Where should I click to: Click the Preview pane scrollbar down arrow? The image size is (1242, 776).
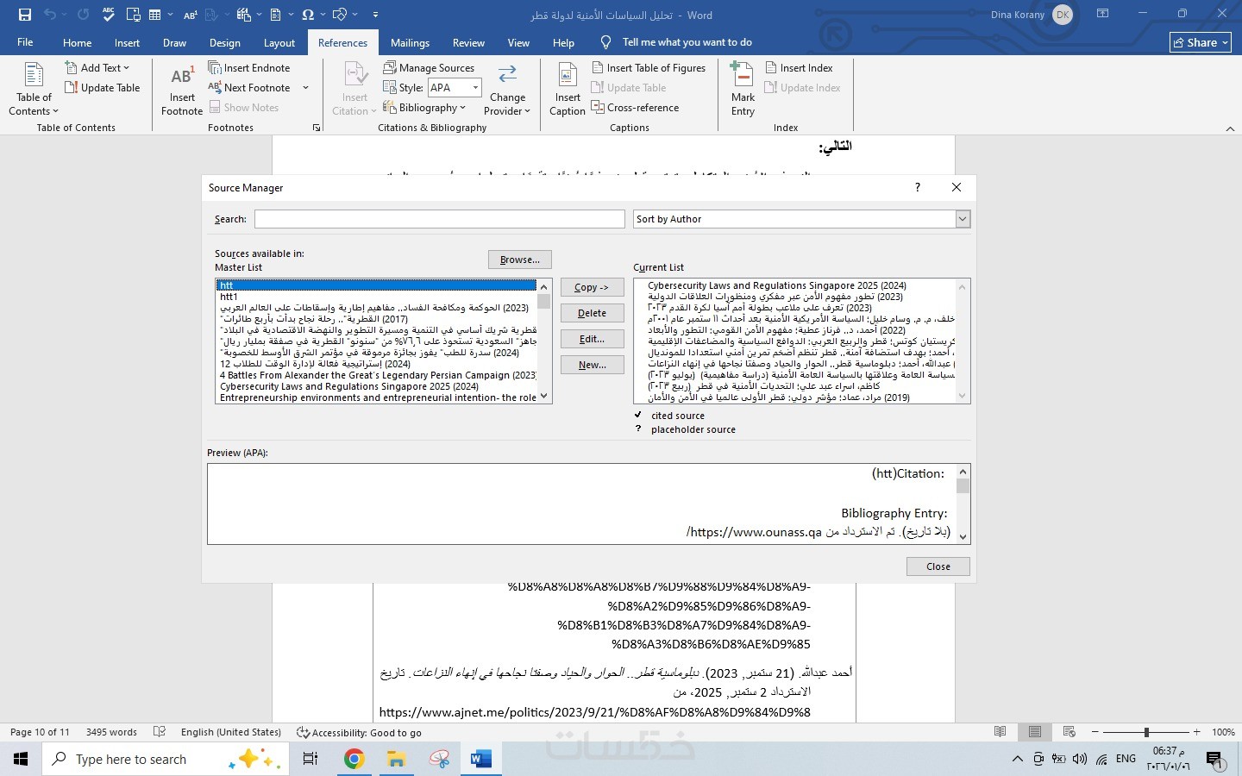963,536
